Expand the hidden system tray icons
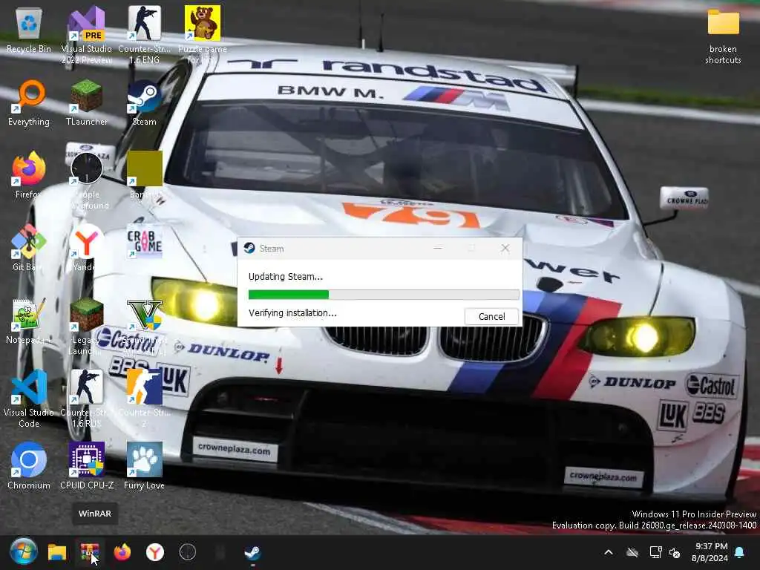 click(609, 552)
